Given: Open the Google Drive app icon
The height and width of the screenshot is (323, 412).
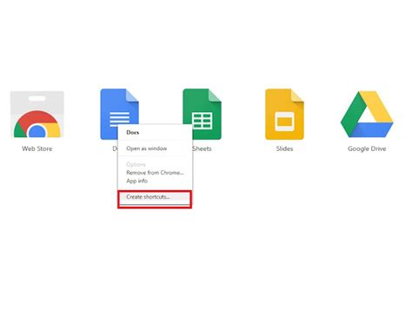Looking at the screenshot, I should point(367,114).
